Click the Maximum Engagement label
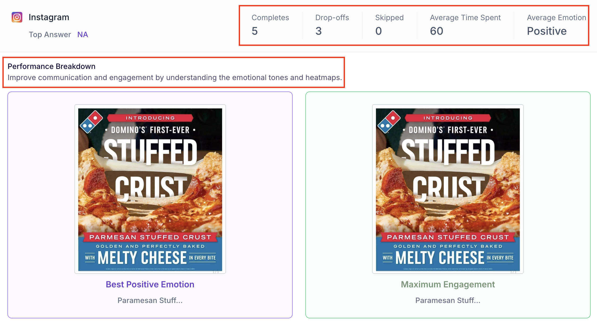 tap(448, 284)
